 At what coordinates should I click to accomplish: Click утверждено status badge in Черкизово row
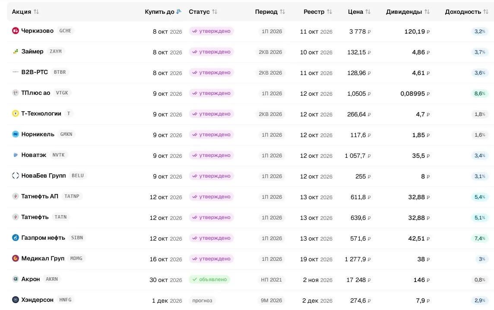(212, 31)
